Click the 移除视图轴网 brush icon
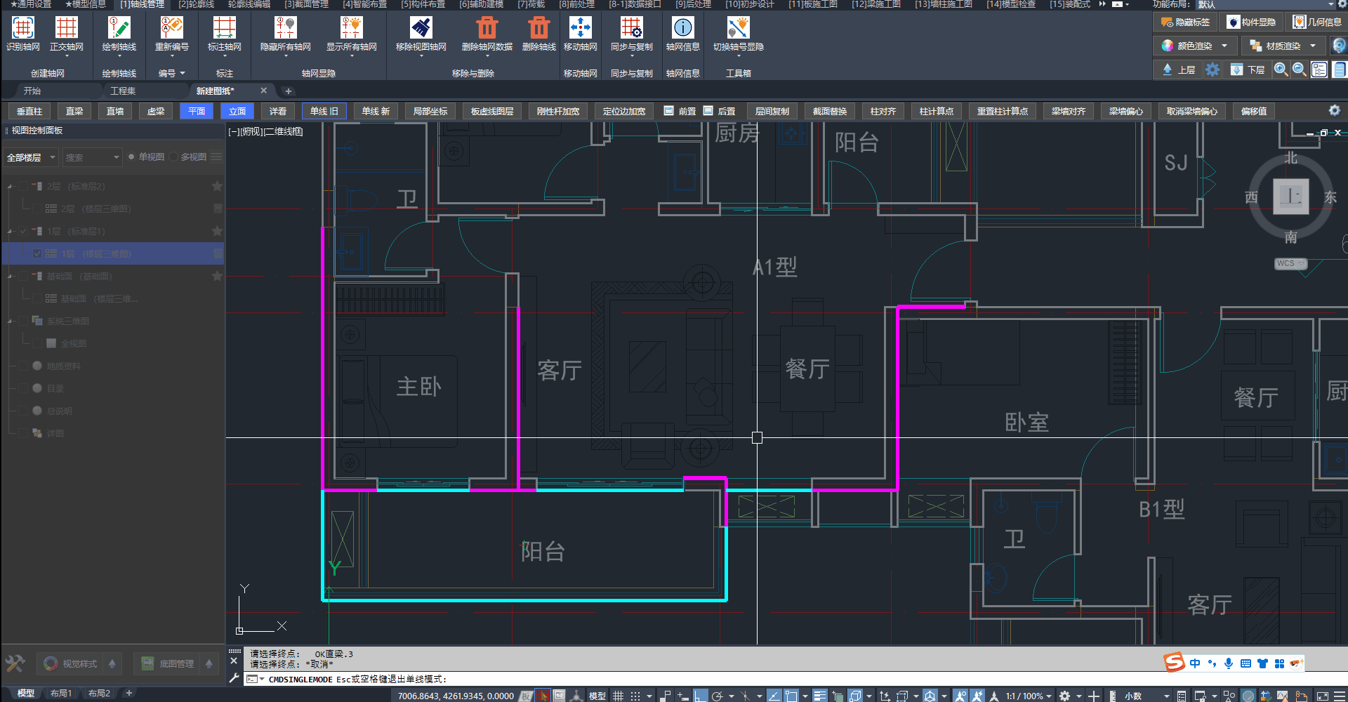 [421, 29]
